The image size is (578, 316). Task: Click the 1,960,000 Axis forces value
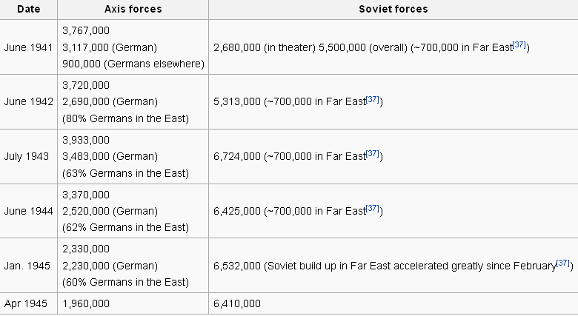(86, 304)
